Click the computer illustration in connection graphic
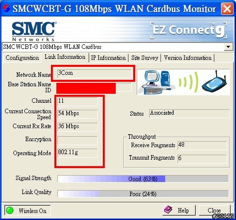 pyautogui.click(x=156, y=82)
